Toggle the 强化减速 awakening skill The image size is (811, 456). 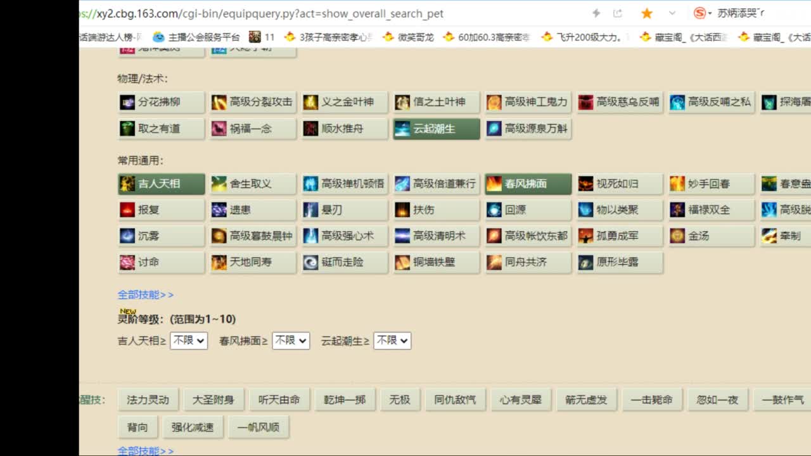(193, 427)
